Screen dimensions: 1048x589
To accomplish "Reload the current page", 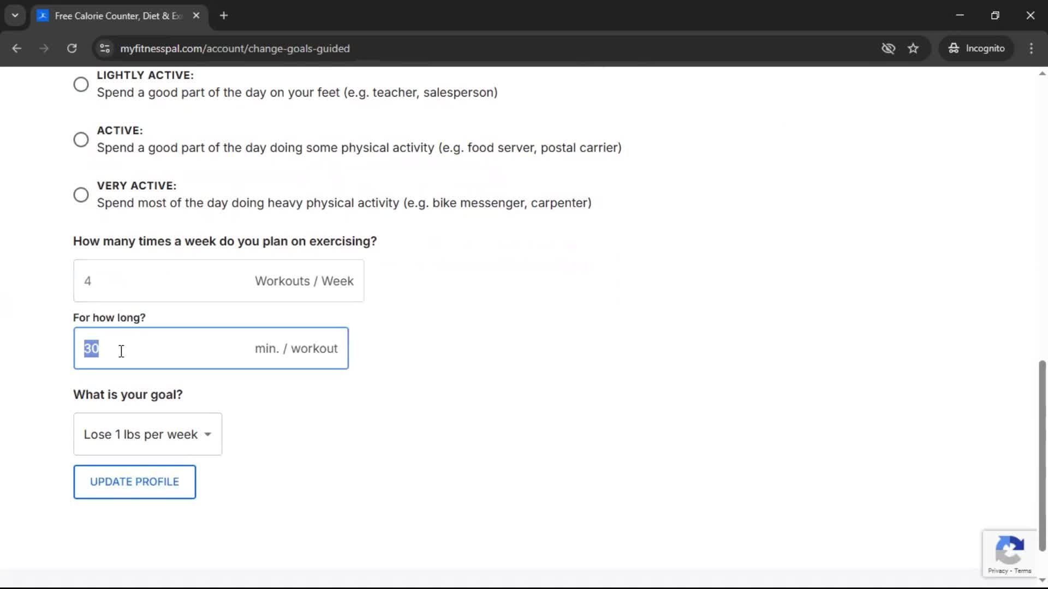I will 72,49.
